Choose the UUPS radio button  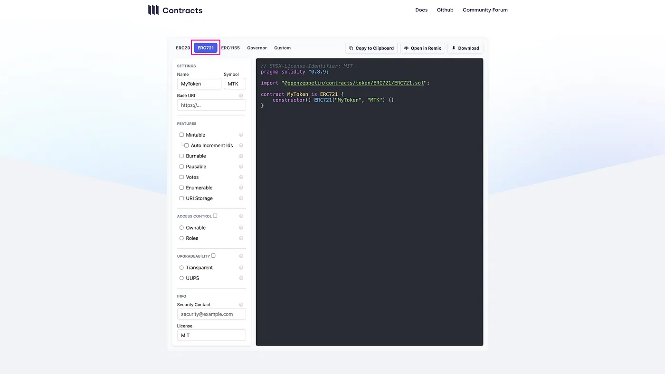click(x=181, y=278)
